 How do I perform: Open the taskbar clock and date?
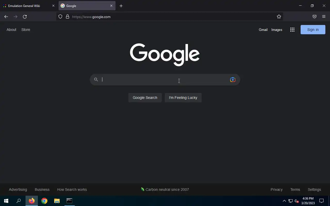(308, 201)
